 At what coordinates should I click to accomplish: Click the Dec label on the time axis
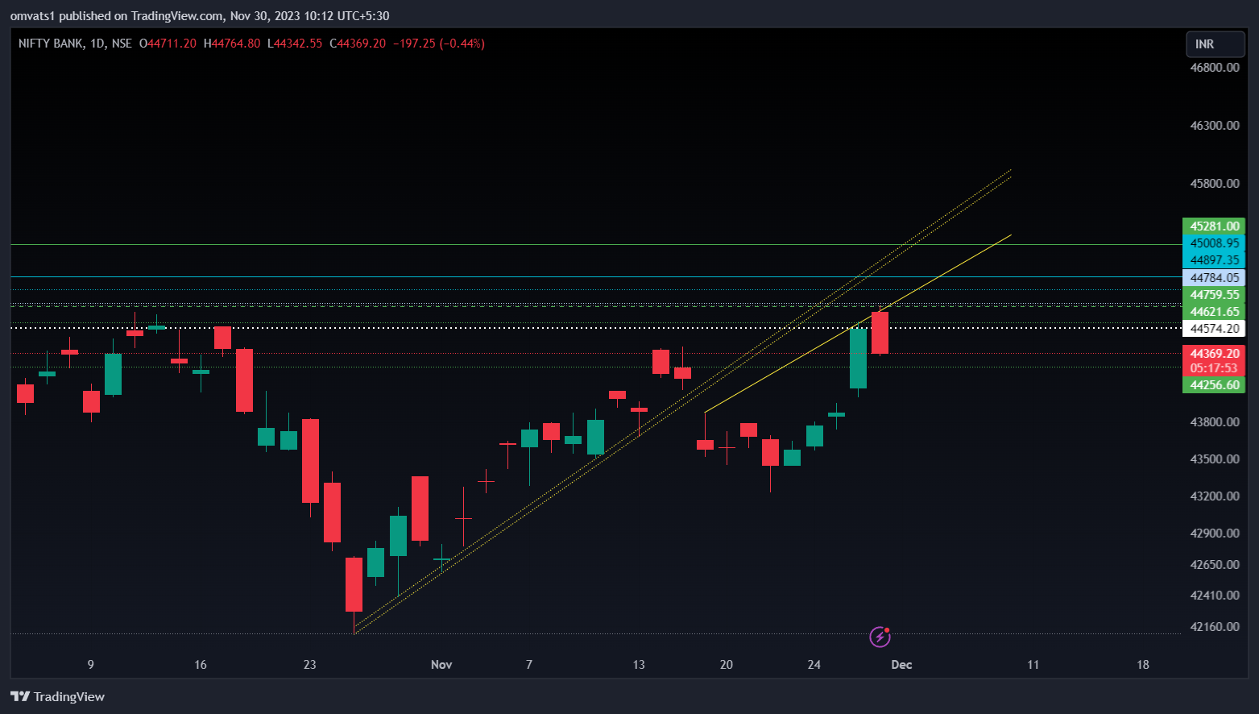tap(901, 665)
